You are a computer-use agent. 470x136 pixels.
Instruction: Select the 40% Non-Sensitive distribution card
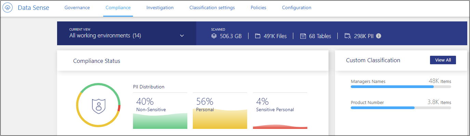[x=160, y=111]
